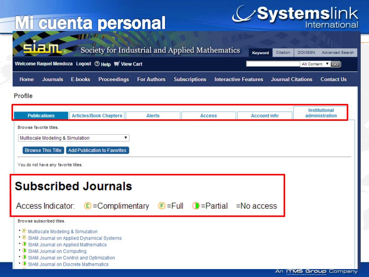Click the Partial access icon beside SIAM Journal on Discrete Mathematics
369x277 pixels.
tap(24, 264)
